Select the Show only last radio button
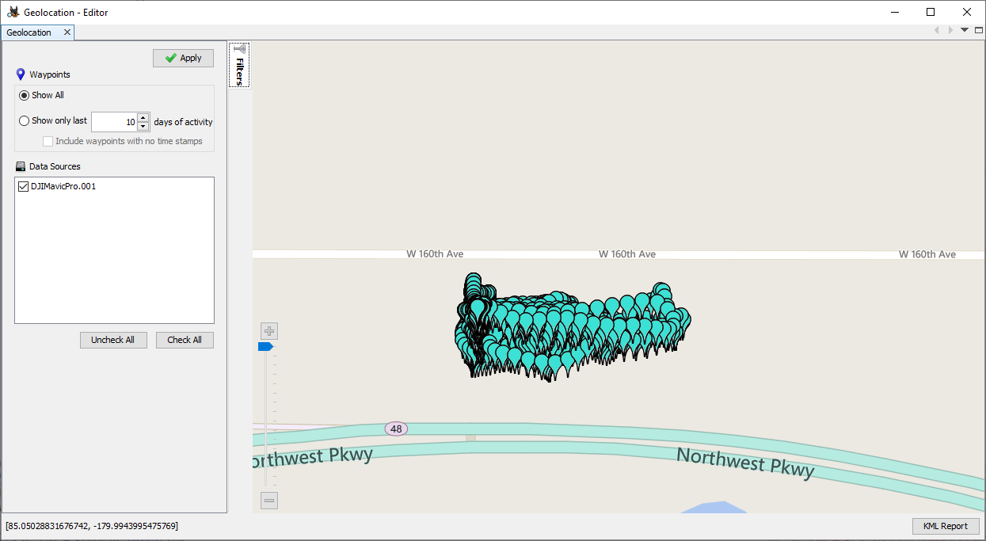Viewport: 986px width, 541px height. point(23,120)
